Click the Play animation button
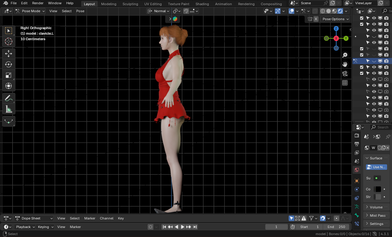This screenshot has height=237, width=392. (x=182, y=227)
